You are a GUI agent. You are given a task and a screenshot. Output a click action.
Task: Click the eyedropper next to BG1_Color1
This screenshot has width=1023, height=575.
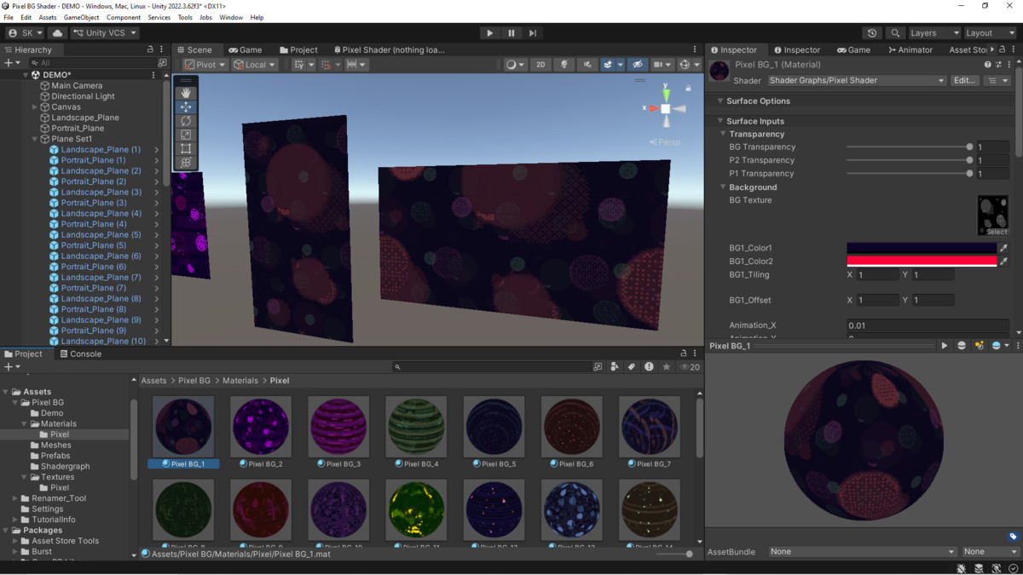click(x=1003, y=248)
